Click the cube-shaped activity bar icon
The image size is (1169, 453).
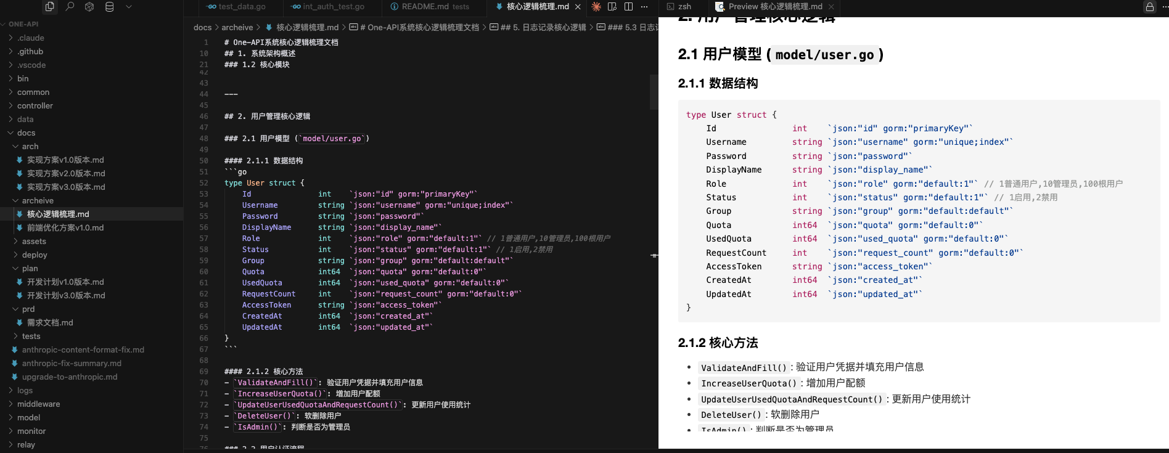point(89,7)
